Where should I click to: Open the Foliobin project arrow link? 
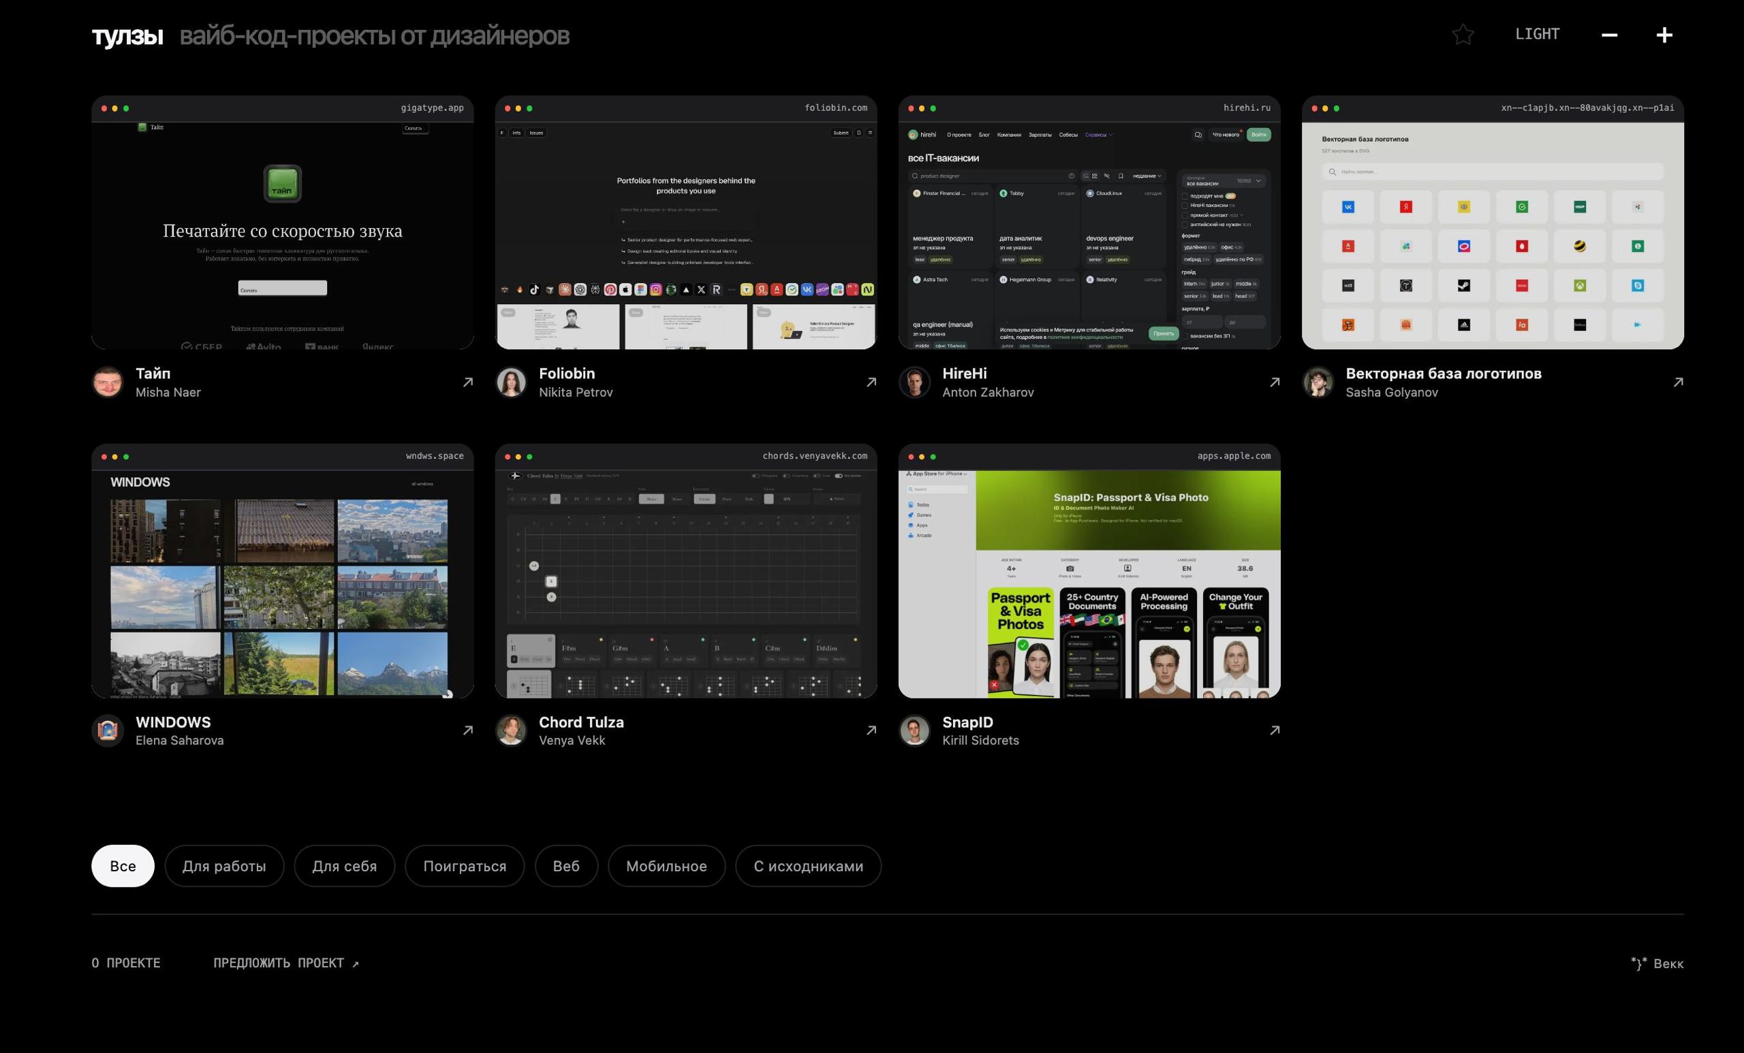871,382
